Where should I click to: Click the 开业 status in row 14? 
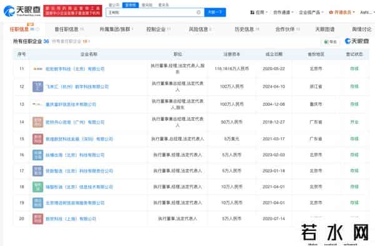(354, 122)
